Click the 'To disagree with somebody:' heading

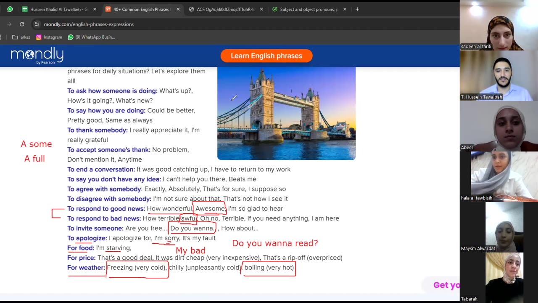coord(109,199)
